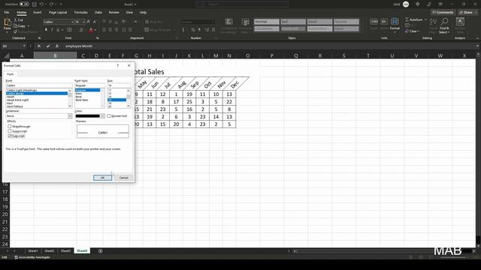The width and height of the screenshot is (481, 270).
Task: Toggle Underline formatting in ribbon
Action: [x=58, y=30]
